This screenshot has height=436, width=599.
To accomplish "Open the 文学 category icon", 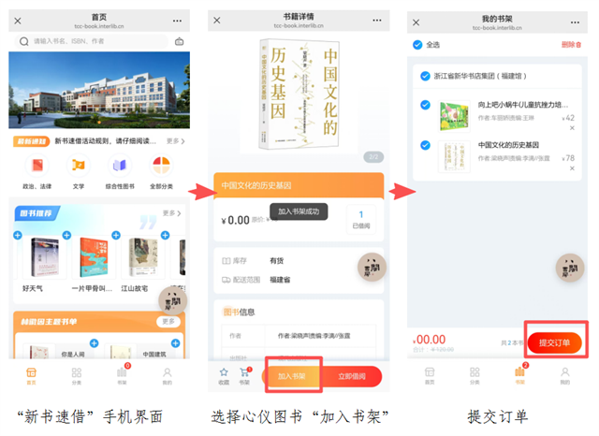I will [78, 166].
